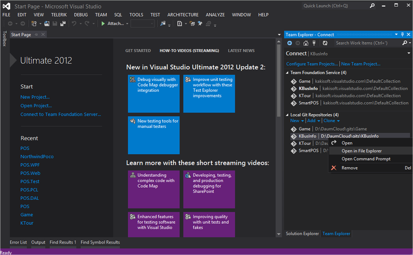Click the Visual Studio logo in title bar
Image resolution: width=413 pixels, height=255 pixels.
[6, 6]
